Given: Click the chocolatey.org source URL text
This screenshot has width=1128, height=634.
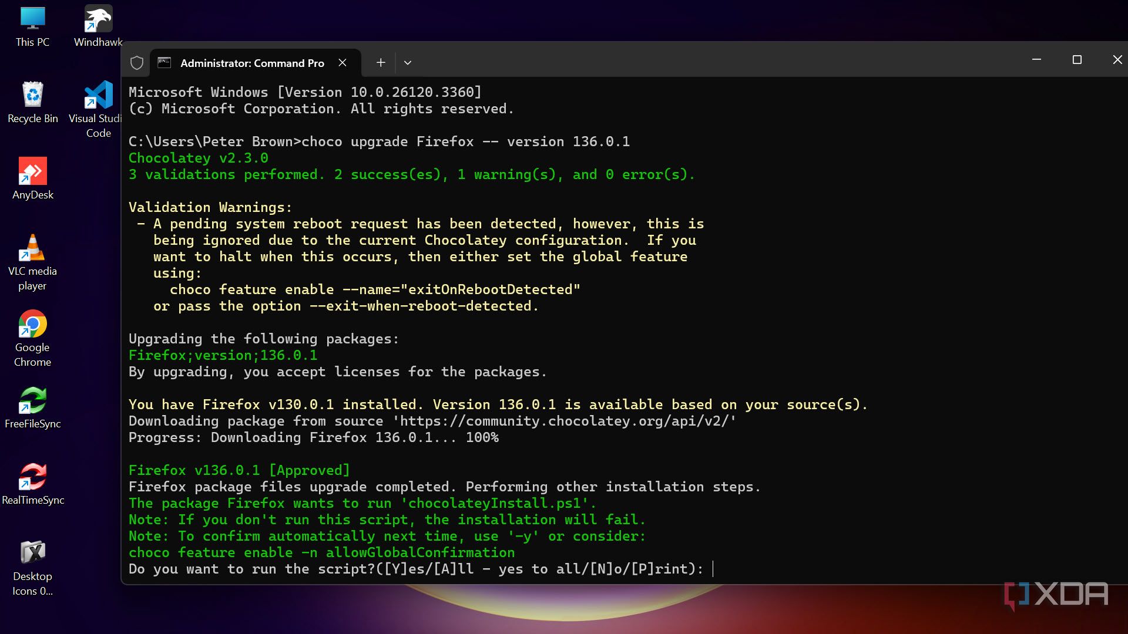Looking at the screenshot, I should coord(564,421).
